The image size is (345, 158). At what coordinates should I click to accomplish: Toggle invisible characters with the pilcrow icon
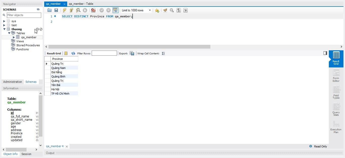click(x=179, y=10)
